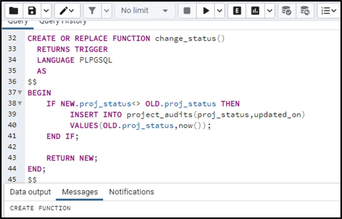Viewport: 342px width, 219px height.
Task: Click the Save File disk icon
Action: [32, 11]
